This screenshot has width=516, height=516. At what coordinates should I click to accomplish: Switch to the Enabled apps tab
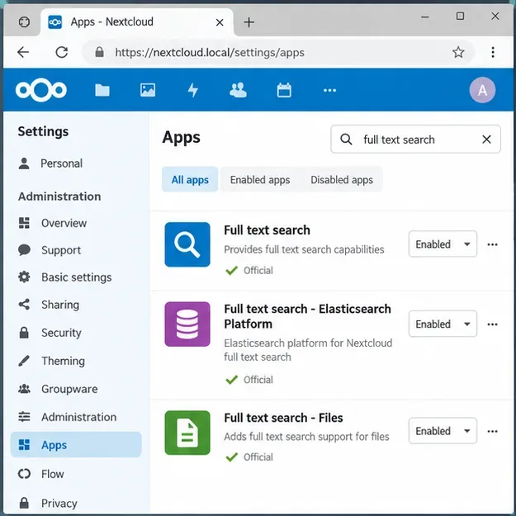click(x=260, y=179)
